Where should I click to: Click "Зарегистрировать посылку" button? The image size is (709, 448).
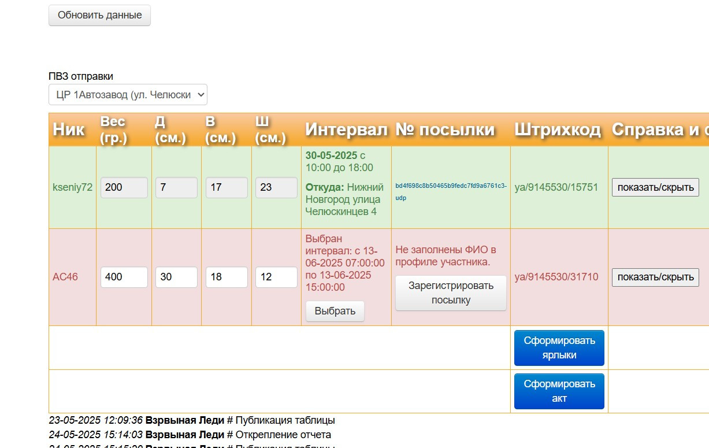click(451, 293)
